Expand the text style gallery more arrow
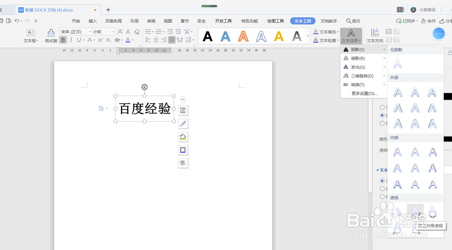The image size is (452, 250). pyautogui.click(x=308, y=36)
